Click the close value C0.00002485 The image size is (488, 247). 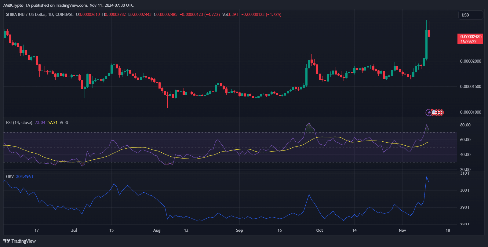(166, 14)
